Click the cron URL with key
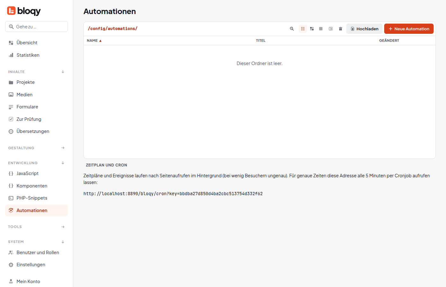The height and width of the screenshot is (287, 446). [x=173, y=194]
